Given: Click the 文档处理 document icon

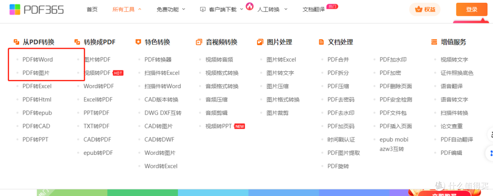Looking at the screenshot, I should pos(321,42).
